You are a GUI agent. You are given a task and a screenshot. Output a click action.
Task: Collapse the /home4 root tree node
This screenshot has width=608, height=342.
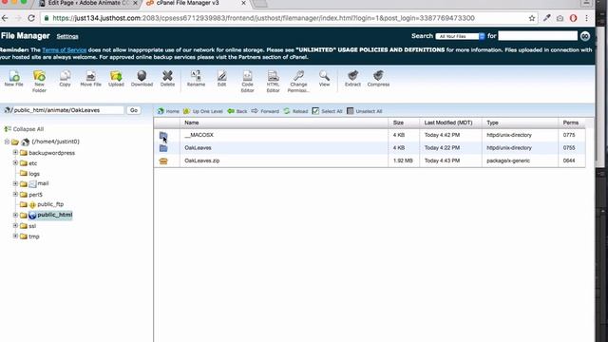pyautogui.click(x=7, y=142)
